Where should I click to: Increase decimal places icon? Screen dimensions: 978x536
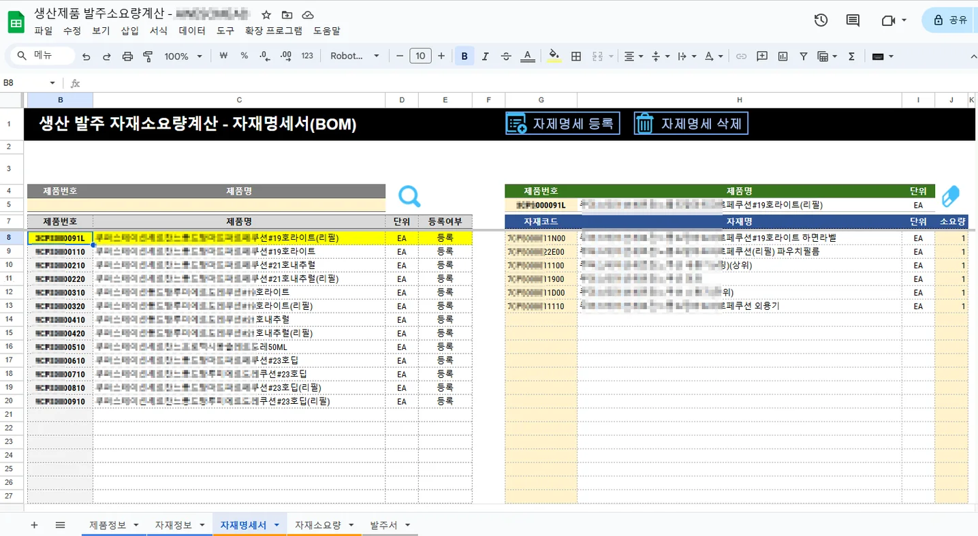[x=286, y=56]
